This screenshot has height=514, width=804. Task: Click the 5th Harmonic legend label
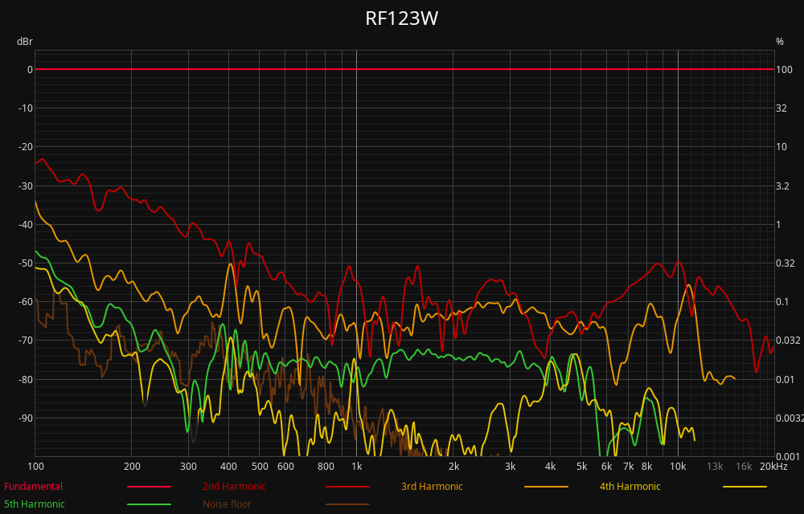coord(35,504)
